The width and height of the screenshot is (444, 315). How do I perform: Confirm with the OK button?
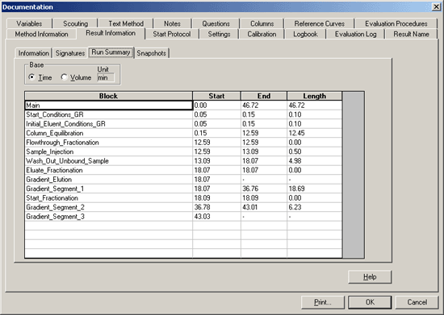click(370, 302)
